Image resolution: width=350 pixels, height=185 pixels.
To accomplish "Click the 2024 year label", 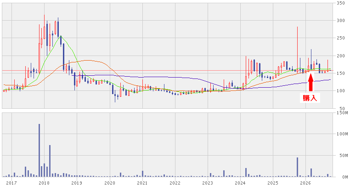I will [x=240, y=183].
